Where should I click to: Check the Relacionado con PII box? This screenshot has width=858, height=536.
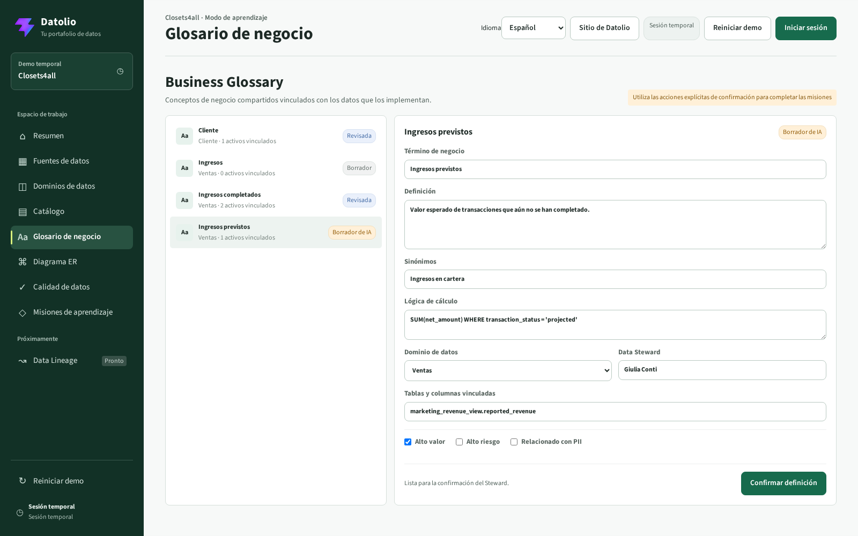pos(514,442)
